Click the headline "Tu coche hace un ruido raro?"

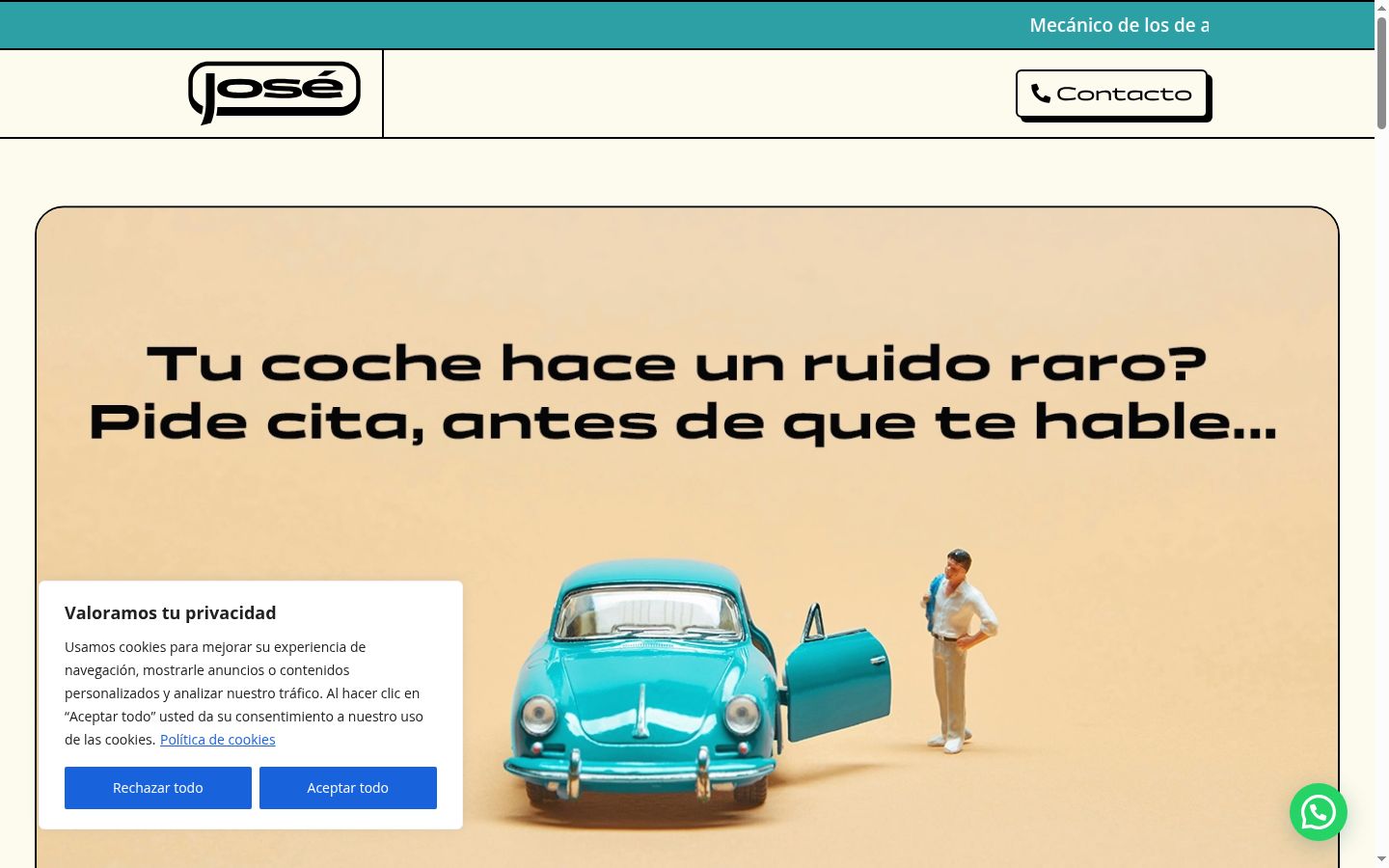coord(677,365)
